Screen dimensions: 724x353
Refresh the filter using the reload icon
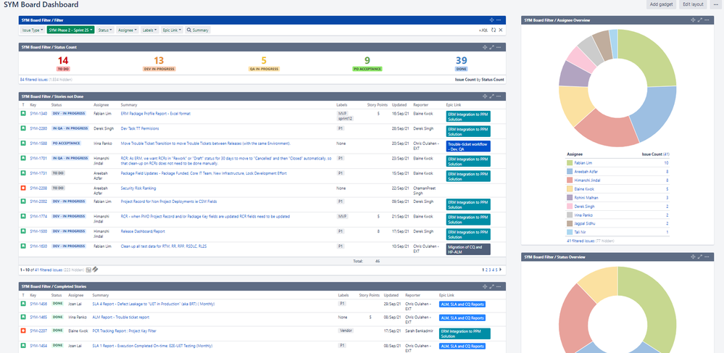494,30
